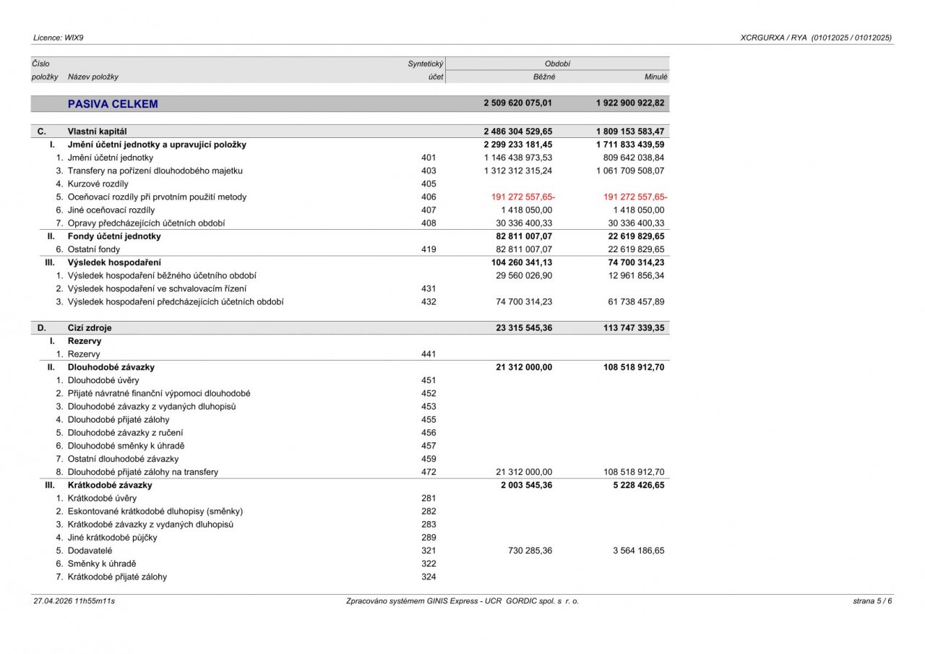Image resolution: width=925 pixels, height=654 pixels.
Task: Select the Dodavatelé row label
Action: (90, 551)
